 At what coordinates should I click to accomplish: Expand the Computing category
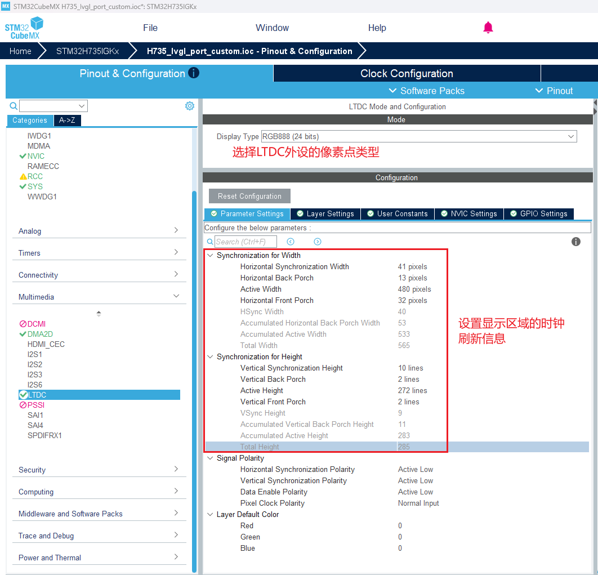(x=99, y=492)
